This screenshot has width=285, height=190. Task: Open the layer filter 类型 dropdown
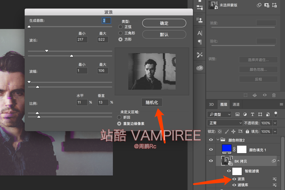click(x=219, y=114)
